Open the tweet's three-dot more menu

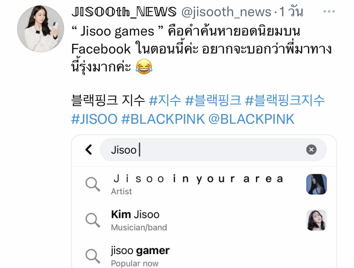point(329,12)
